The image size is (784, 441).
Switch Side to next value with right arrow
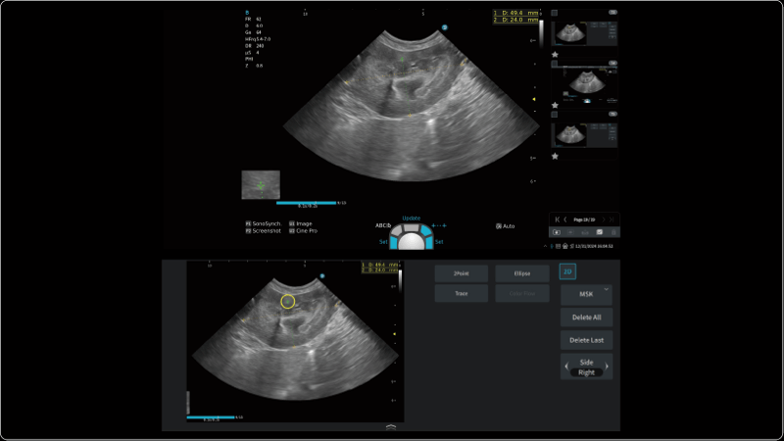point(609,367)
